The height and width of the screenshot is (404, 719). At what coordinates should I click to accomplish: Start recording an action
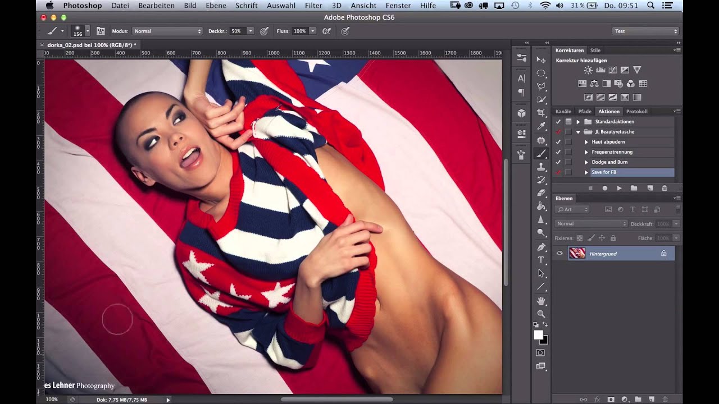(605, 189)
